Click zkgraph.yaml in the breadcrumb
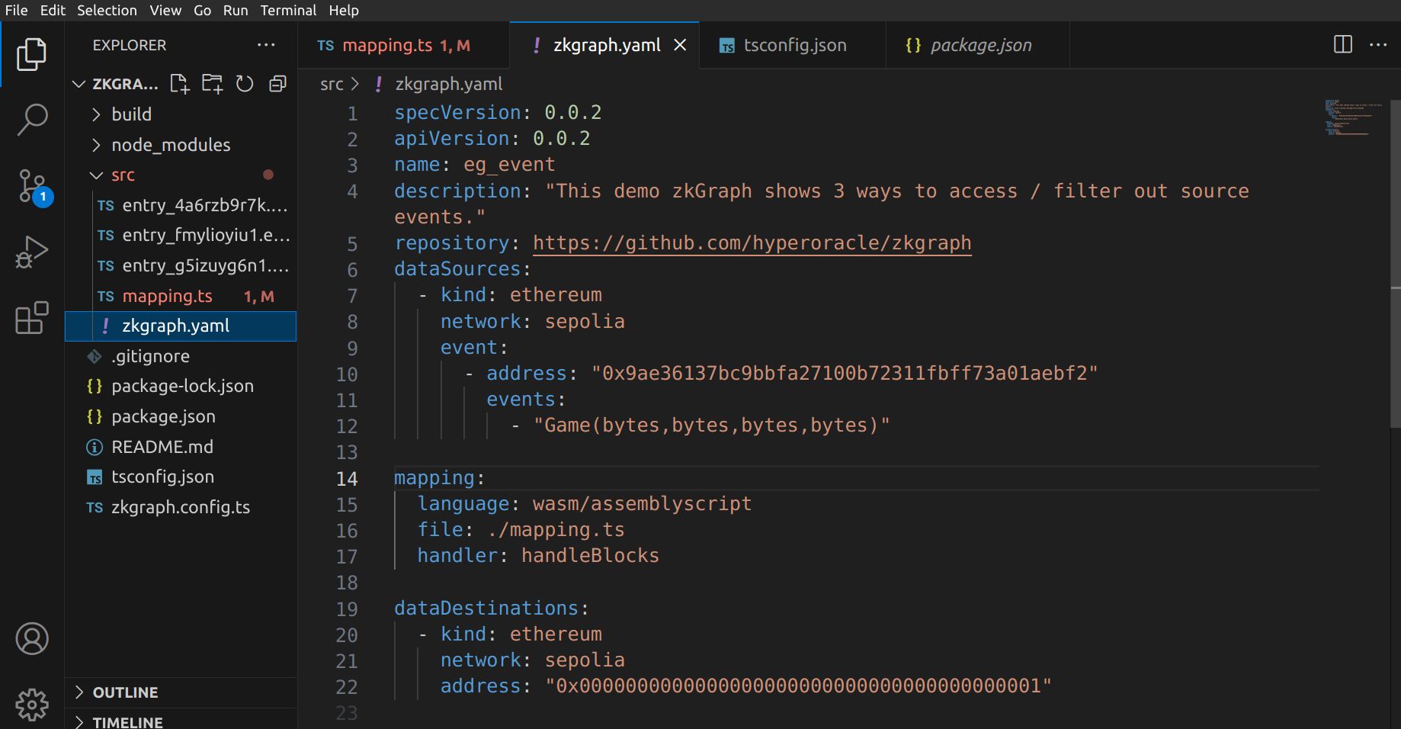1401x729 pixels. click(x=449, y=84)
